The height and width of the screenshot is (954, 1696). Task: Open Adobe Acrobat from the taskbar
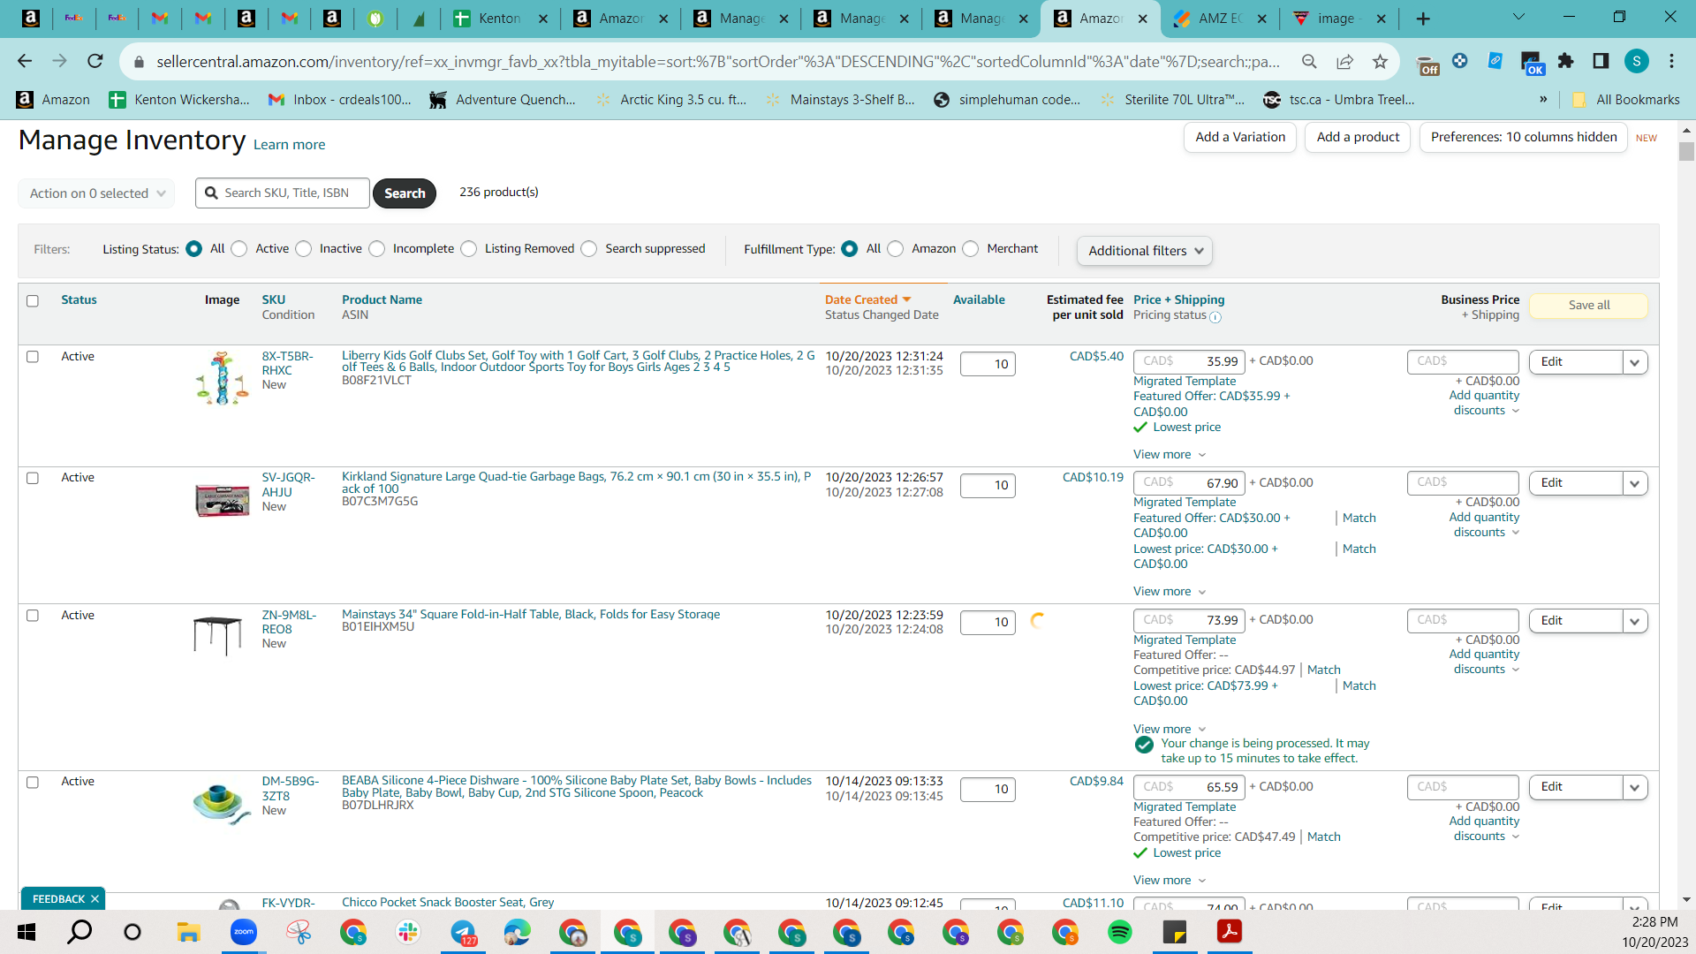point(1229,932)
